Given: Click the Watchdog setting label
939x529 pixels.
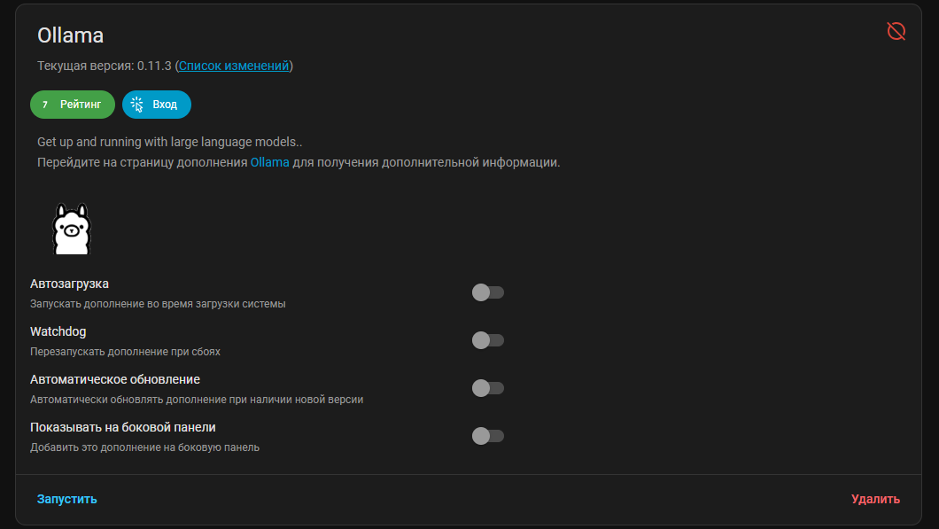Looking at the screenshot, I should click(58, 332).
